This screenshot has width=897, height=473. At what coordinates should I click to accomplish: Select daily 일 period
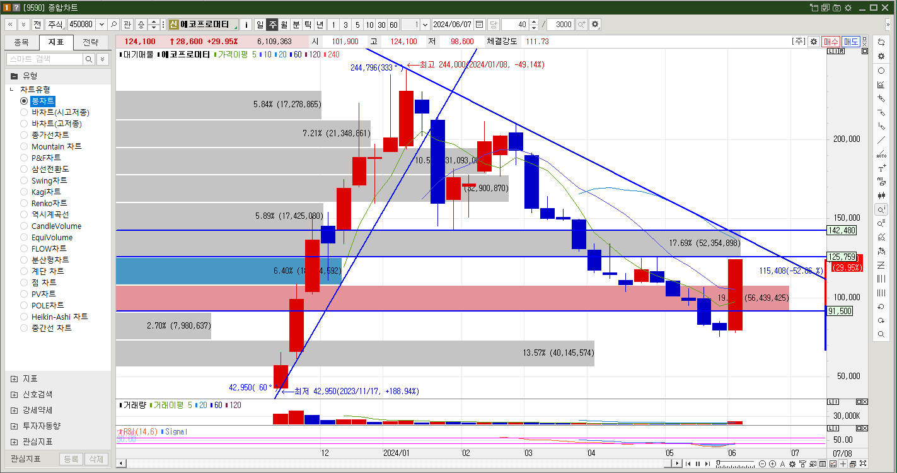[x=260, y=25]
